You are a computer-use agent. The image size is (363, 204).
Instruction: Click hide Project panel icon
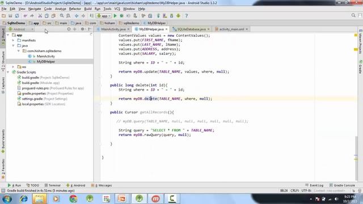coord(90,29)
